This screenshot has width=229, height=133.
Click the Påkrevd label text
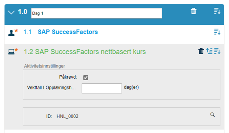68,77
